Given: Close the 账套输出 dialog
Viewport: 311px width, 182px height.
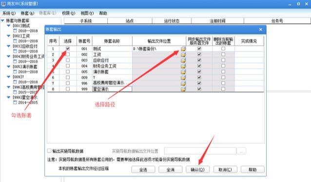Looking at the screenshot, I should point(261,30).
